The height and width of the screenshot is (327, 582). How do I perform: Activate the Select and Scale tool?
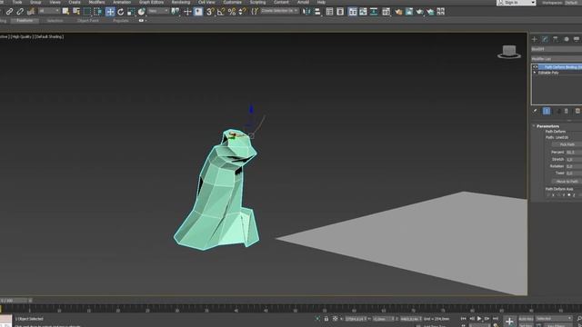[x=131, y=12]
